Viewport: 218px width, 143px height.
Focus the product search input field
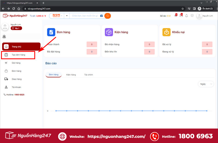tap(85, 16)
